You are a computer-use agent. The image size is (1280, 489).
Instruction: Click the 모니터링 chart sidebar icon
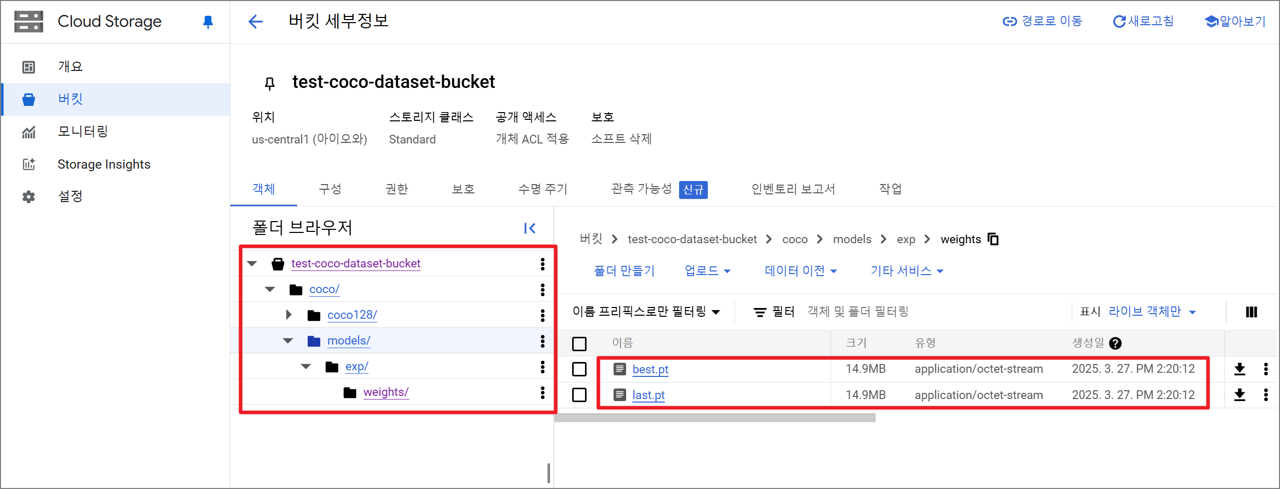pos(29,132)
